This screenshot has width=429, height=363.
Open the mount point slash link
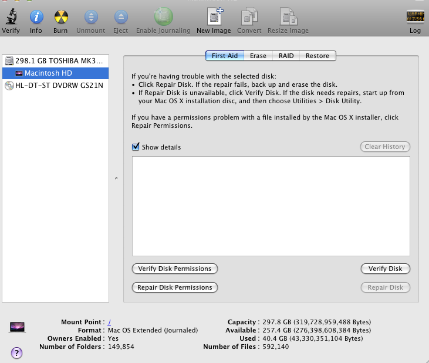109,322
